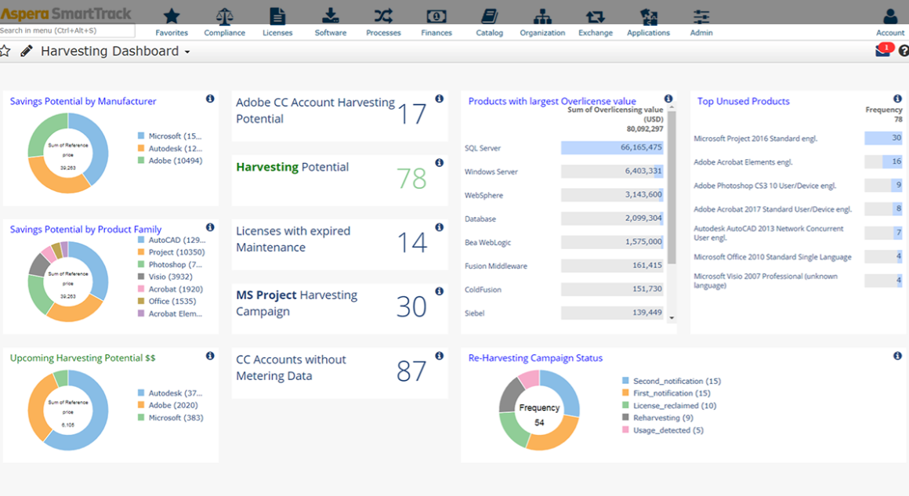Open the Compliance scales icon

tap(224, 16)
